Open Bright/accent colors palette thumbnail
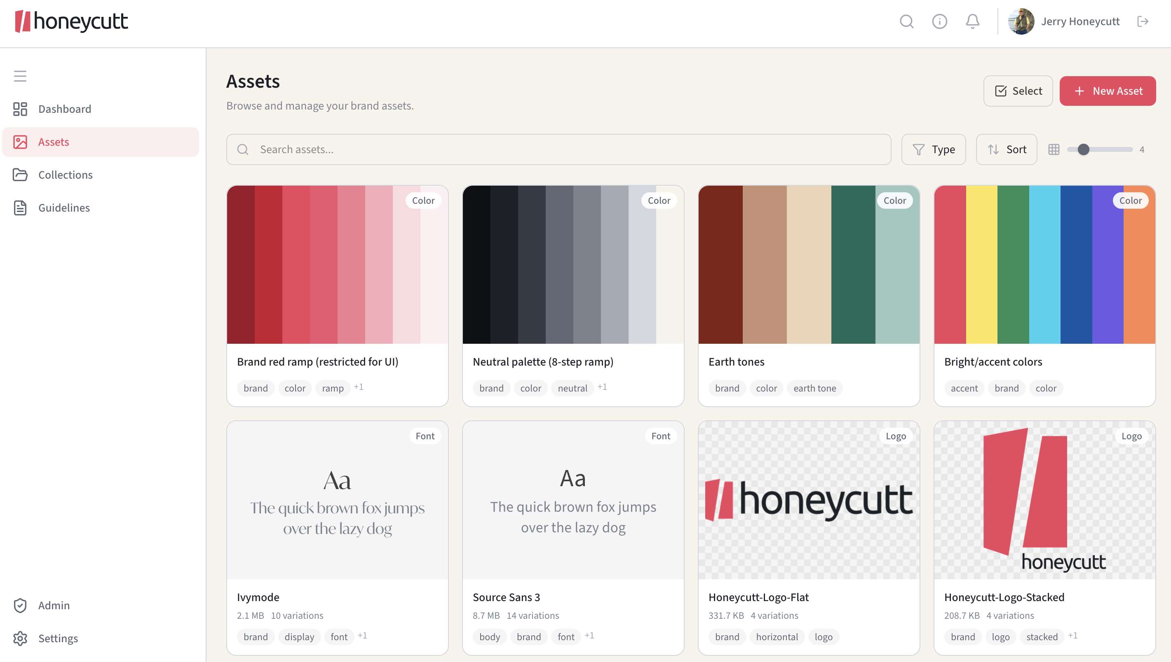1171x662 pixels. click(1044, 265)
